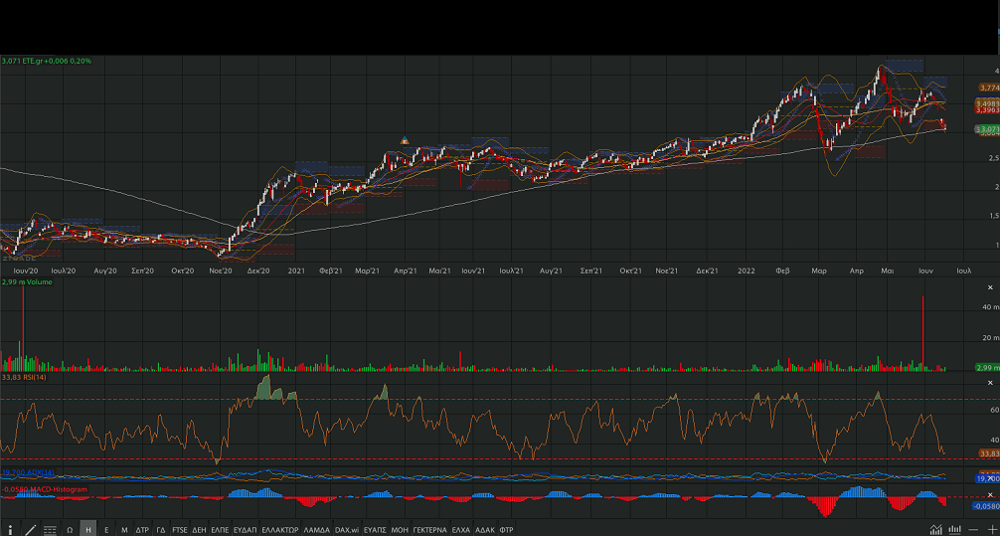Select the Ω timeframe button
The width and height of the screenshot is (1000, 537).
[x=70, y=530]
